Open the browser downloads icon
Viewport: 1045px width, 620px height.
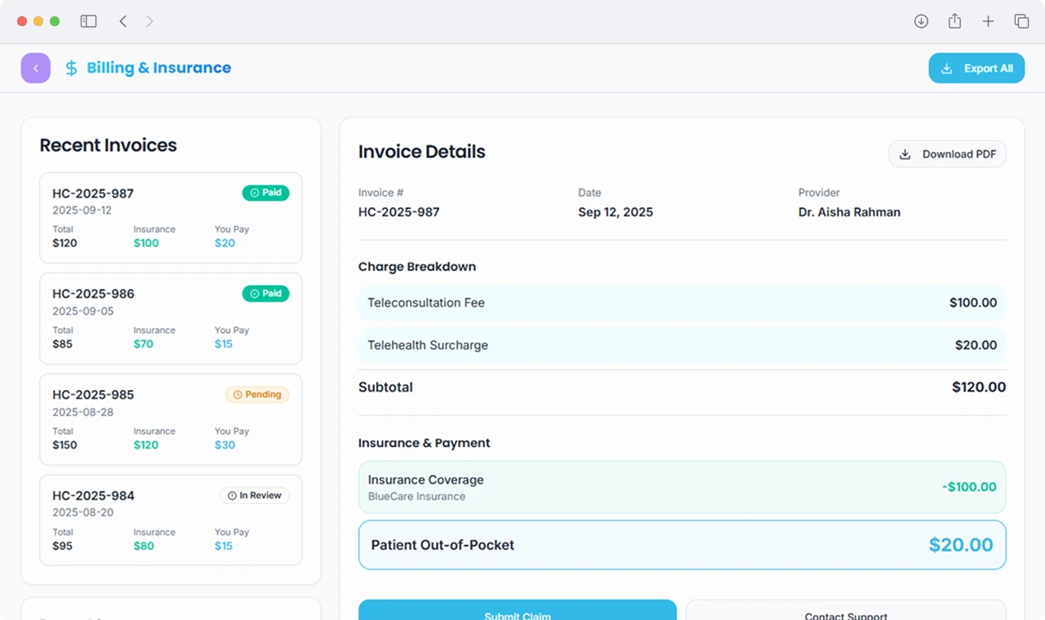pyautogui.click(x=921, y=21)
